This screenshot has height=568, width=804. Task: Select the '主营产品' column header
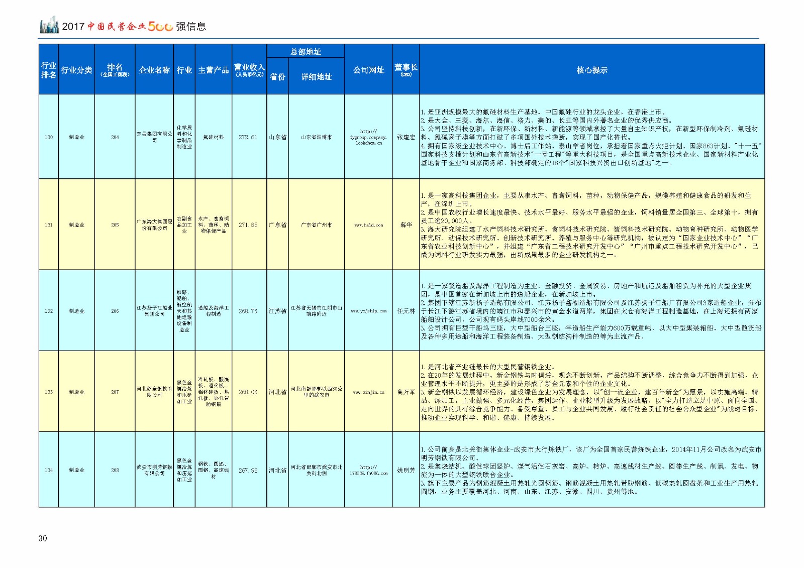pos(214,70)
